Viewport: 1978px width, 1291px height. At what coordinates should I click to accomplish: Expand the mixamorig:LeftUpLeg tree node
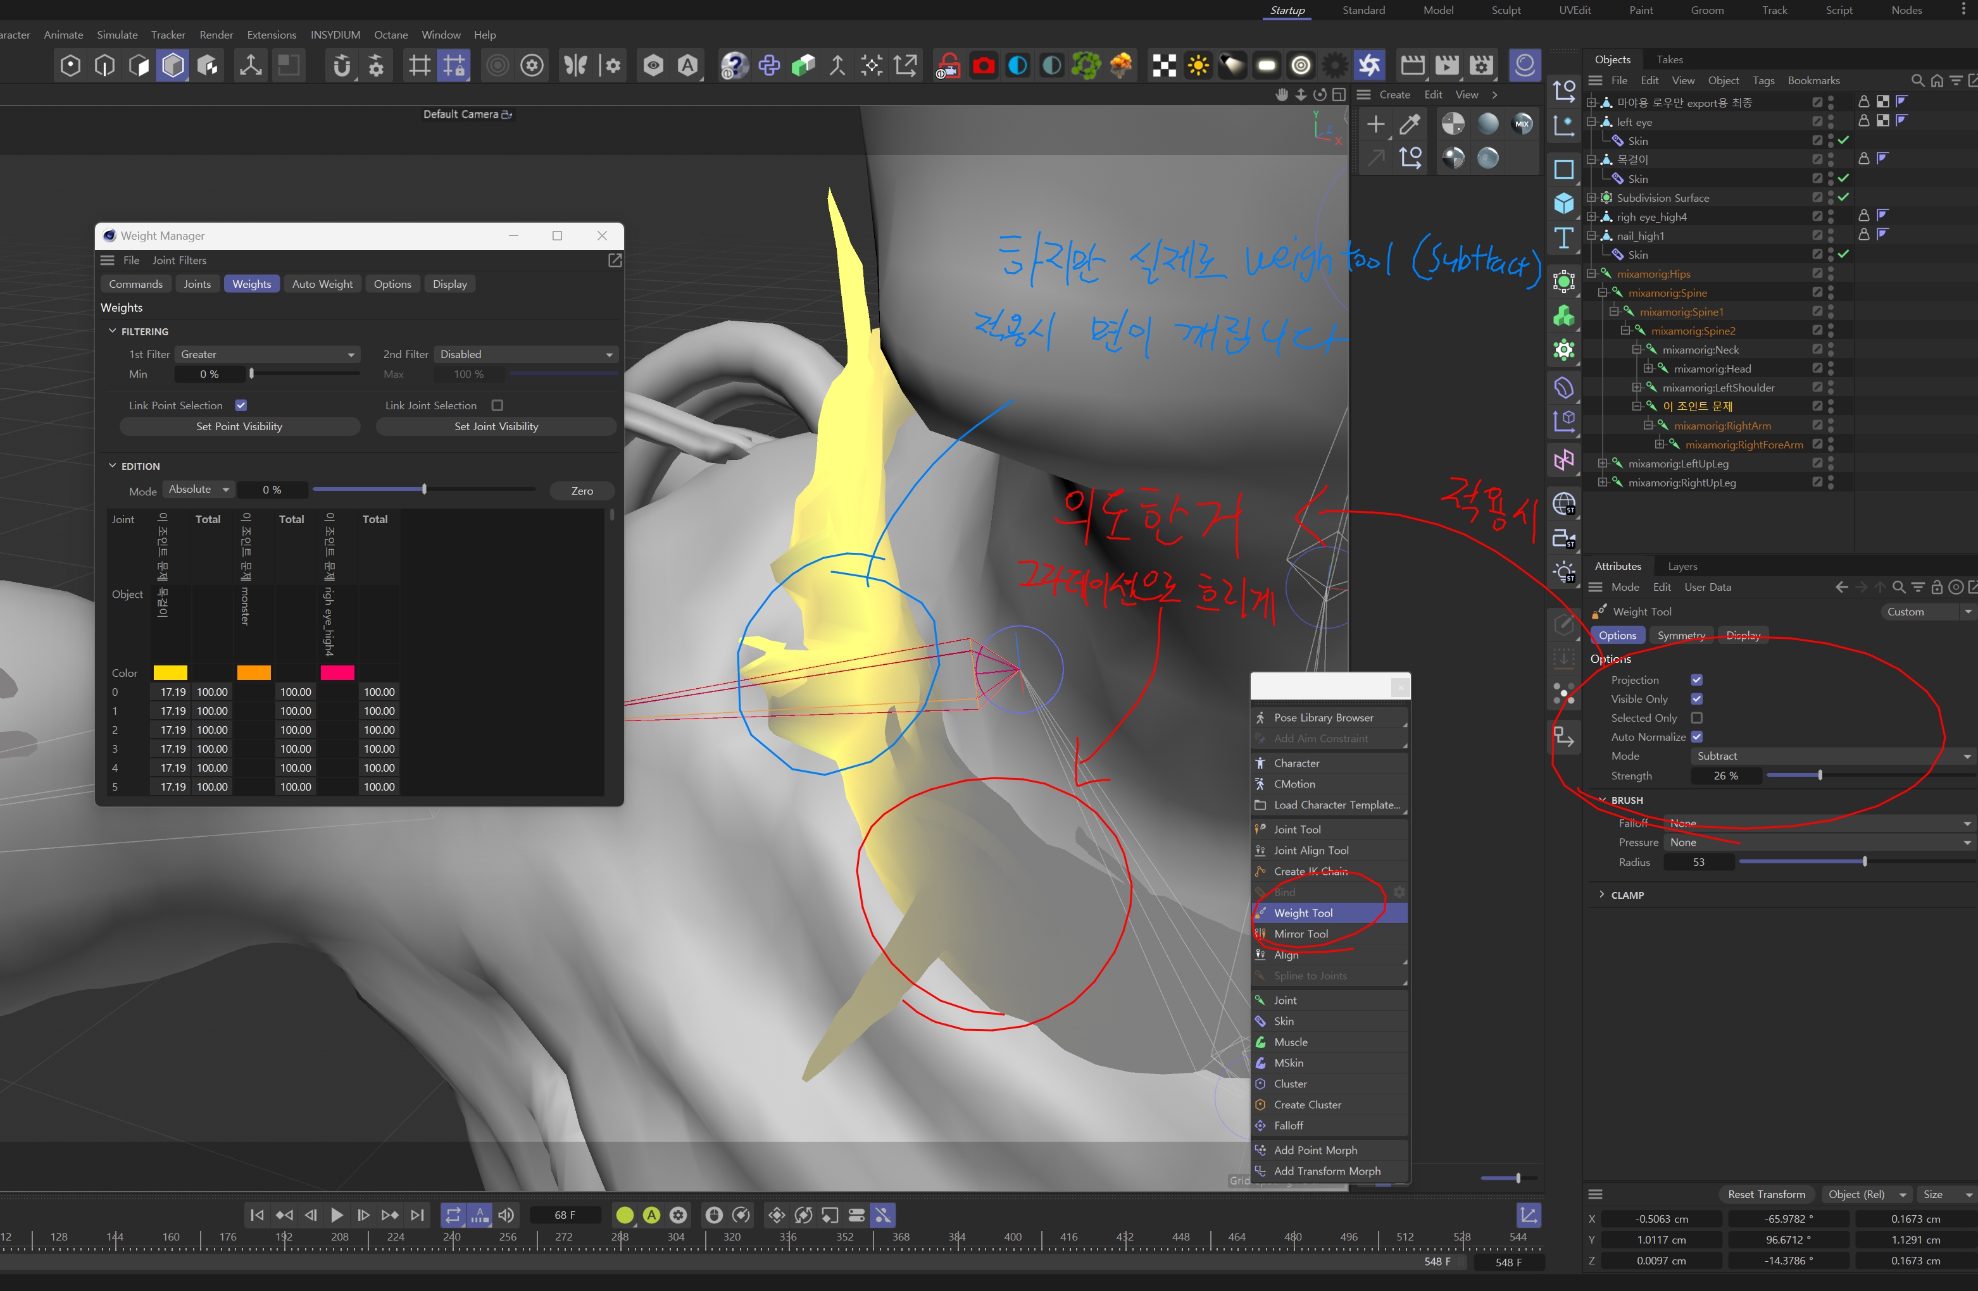tap(1601, 464)
